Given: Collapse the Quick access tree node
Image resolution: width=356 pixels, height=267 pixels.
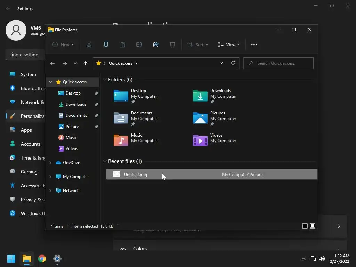Looking at the screenshot, I should 50,82.
